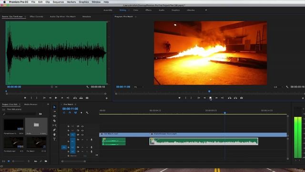Toggle V1 track output eye
This screenshot has height=172, width=305.
82,135
